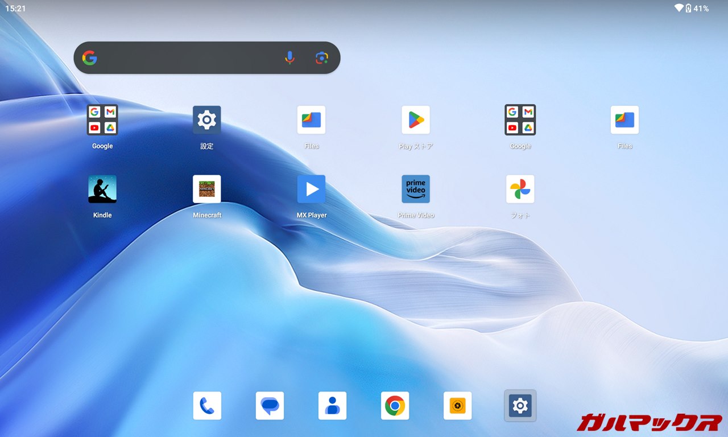The width and height of the screenshot is (728, 437).
Task: Open the Contacts app in the dock
Action: pyautogui.click(x=332, y=406)
